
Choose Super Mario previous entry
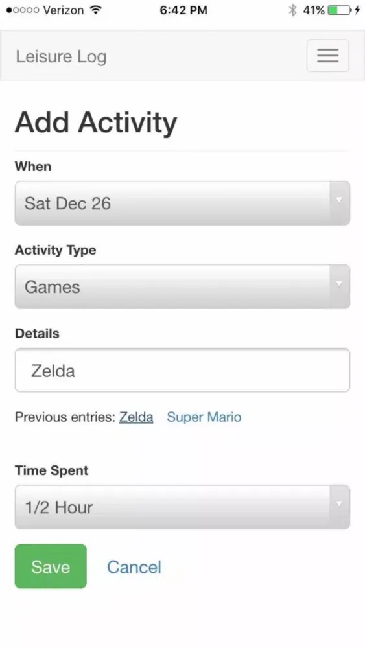[204, 417]
